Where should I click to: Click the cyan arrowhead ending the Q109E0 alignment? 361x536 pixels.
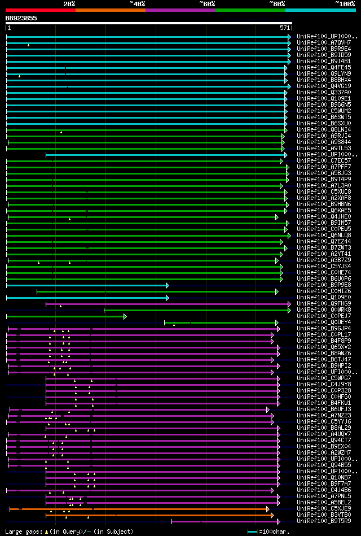pos(168,298)
